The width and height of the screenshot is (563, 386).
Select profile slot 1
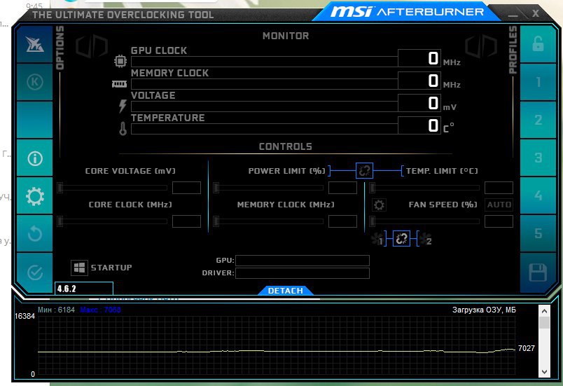[538, 82]
